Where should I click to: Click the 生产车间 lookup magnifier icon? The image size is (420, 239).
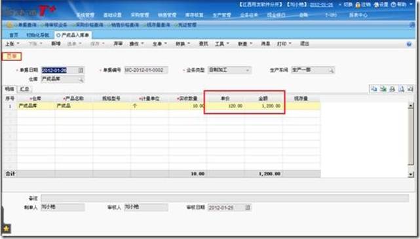(332, 70)
